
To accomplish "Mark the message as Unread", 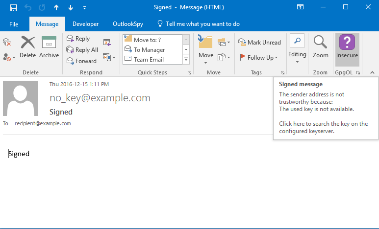I will pyautogui.click(x=259, y=43).
